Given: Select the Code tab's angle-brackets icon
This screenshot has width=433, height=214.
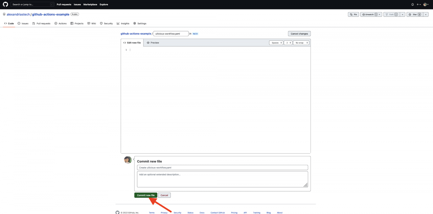Looking at the screenshot, I should (5, 23).
